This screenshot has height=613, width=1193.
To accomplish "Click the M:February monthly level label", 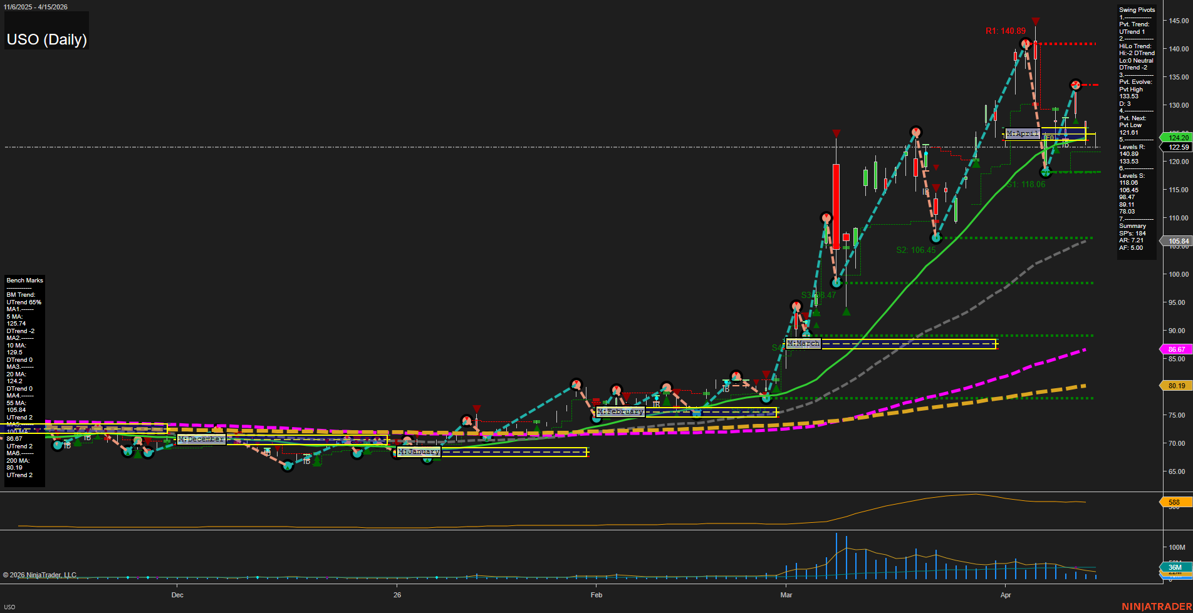I will pos(620,411).
